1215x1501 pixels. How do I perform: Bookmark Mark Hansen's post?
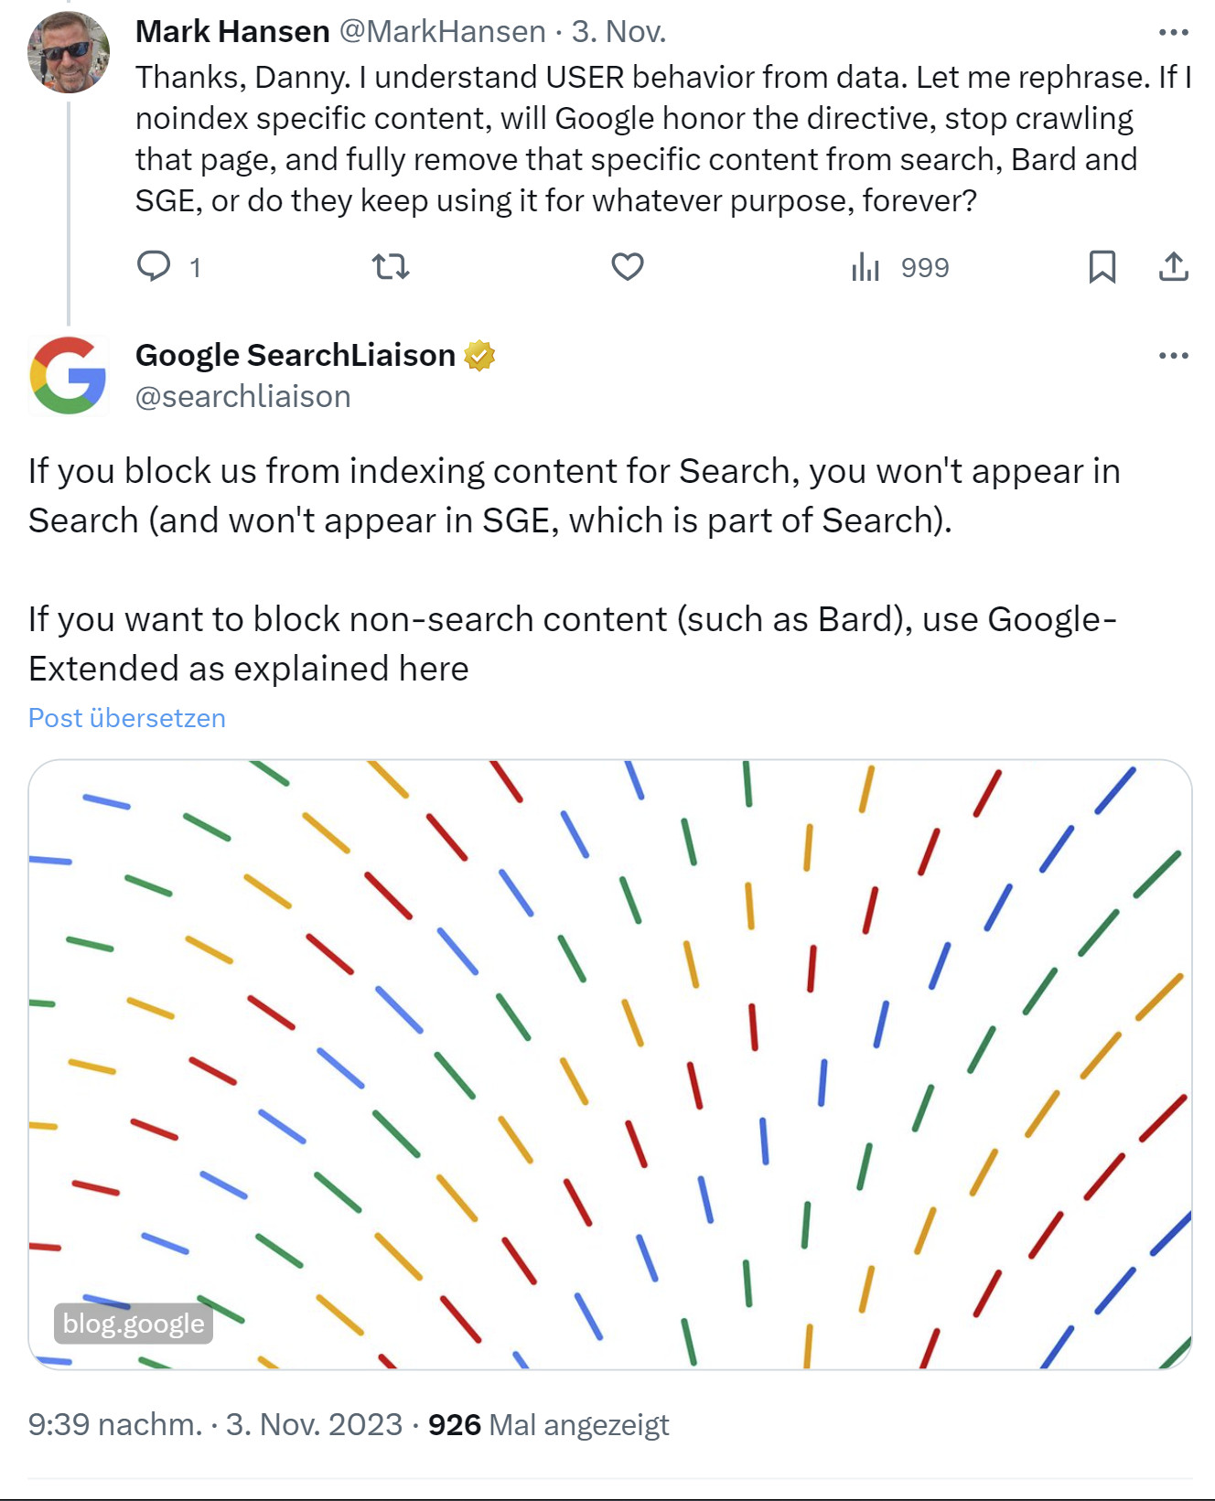tap(1102, 266)
